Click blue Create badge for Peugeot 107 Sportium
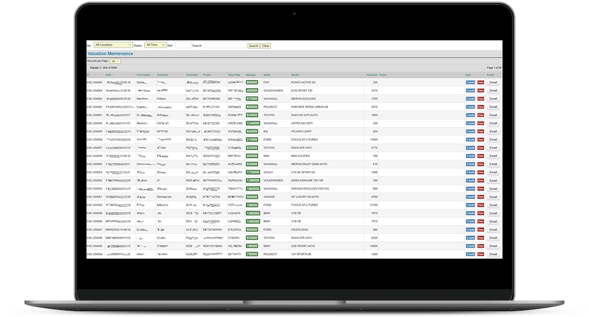 470,254
